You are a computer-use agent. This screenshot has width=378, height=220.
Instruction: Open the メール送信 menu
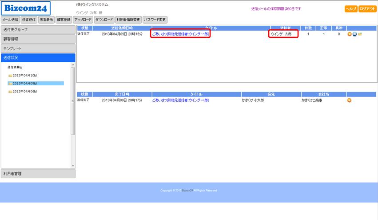(10, 20)
